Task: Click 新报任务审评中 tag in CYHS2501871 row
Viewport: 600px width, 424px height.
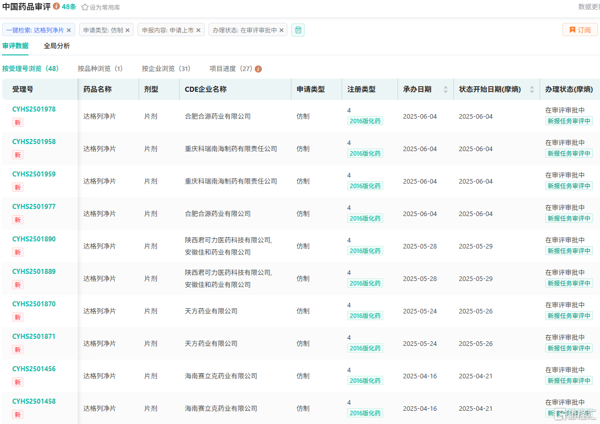Action: click(569, 348)
